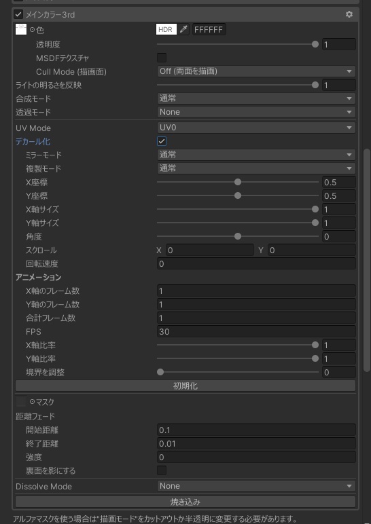Click the inspector vertical scrollbar
Screen dimensions: 371x524
coord(367,260)
